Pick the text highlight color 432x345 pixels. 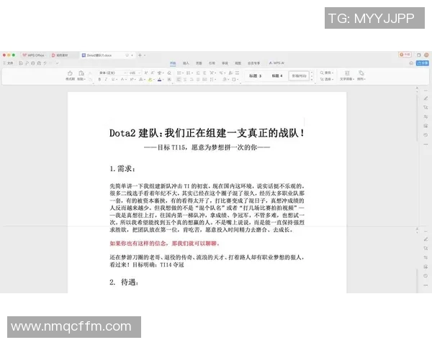click(150, 79)
